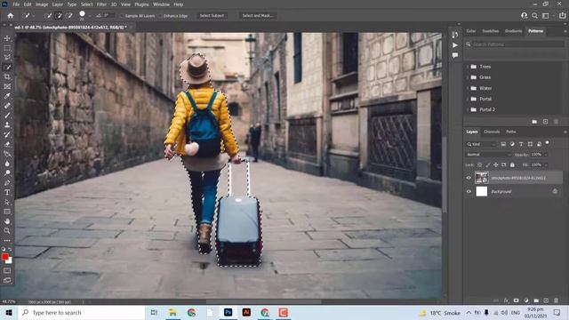Expand the Trees pattern group
Viewport: 569px width, 320px height.
coord(468,67)
